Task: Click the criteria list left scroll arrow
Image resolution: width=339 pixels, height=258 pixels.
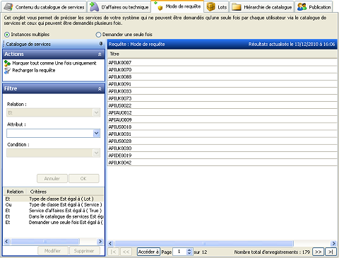Action: [x=6, y=241]
